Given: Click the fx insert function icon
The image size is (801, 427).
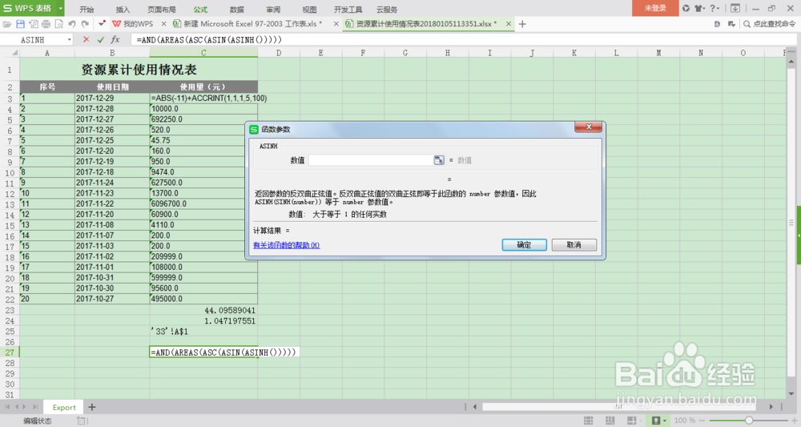Looking at the screenshot, I should pos(115,40).
